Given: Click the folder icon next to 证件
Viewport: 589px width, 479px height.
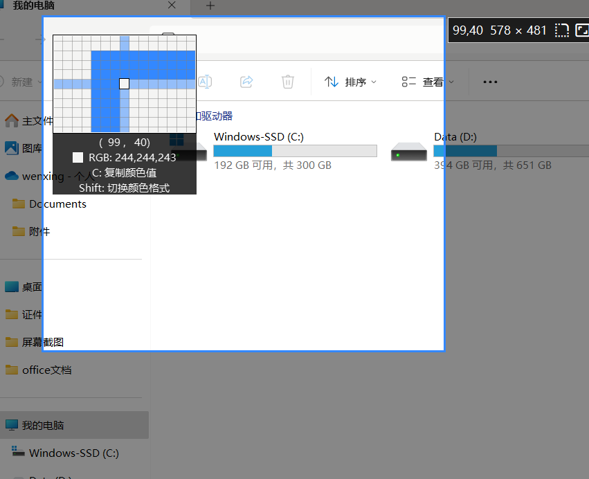Looking at the screenshot, I should tap(12, 314).
